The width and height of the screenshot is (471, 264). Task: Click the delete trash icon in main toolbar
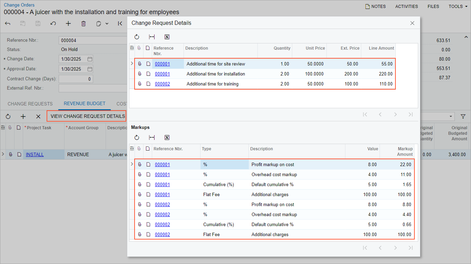point(84,23)
